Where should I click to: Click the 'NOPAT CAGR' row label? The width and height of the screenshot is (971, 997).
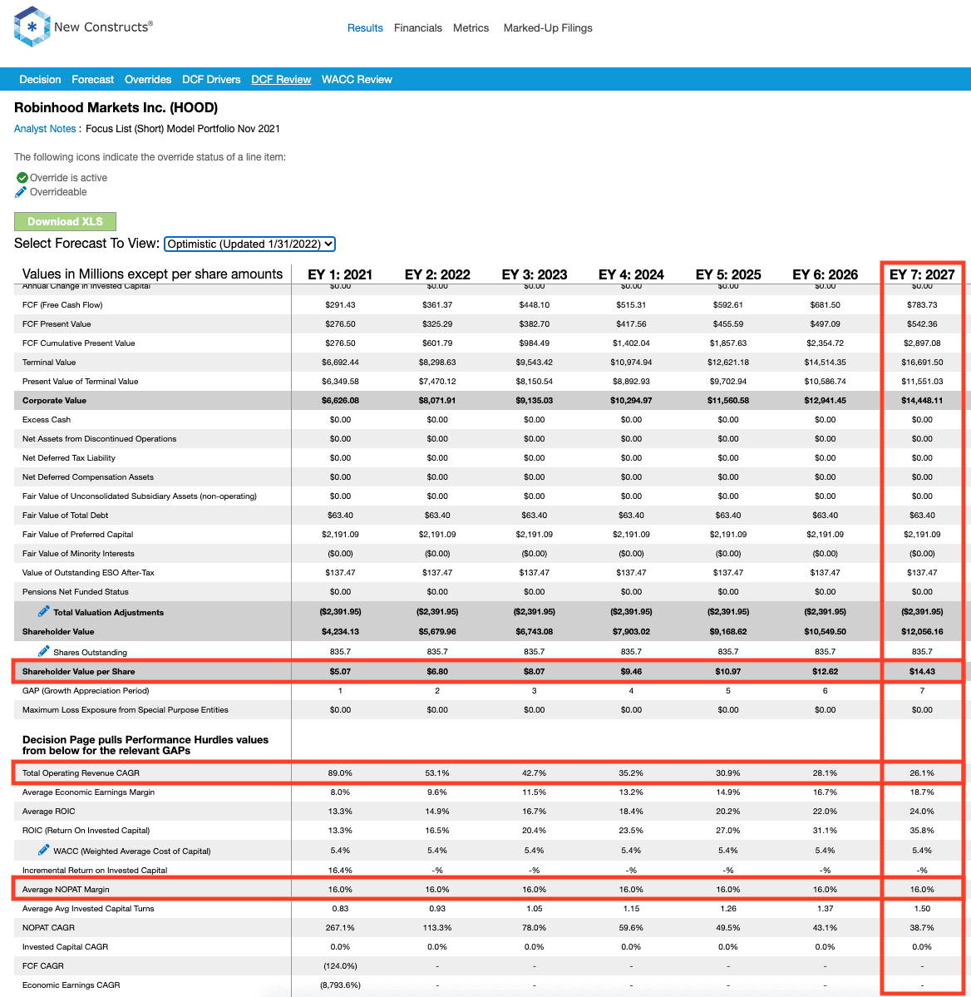click(x=48, y=928)
